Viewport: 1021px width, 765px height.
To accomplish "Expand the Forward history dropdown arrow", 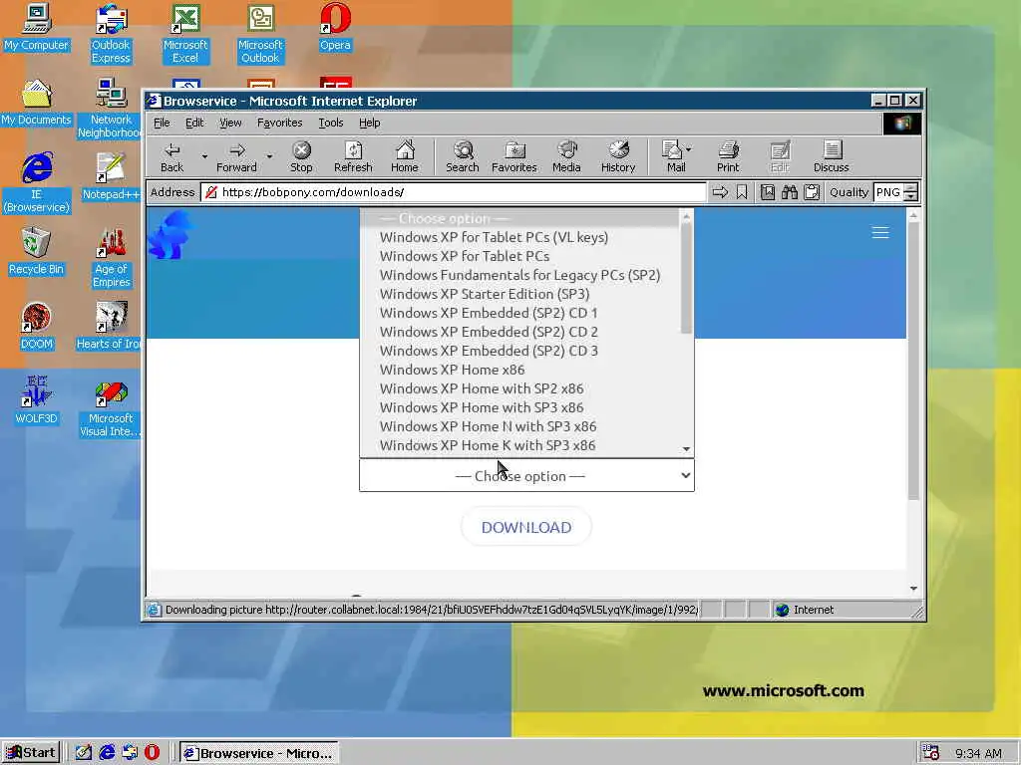I will tap(269, 156).
